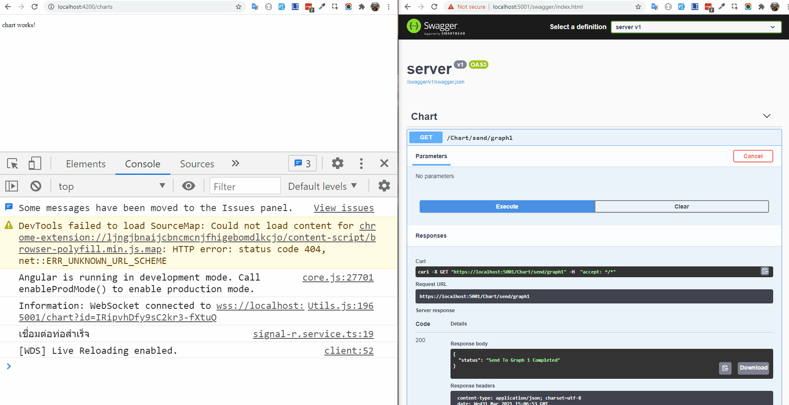
Task: Open the 'Default levels' dropdown
Action: coord(323,186)
